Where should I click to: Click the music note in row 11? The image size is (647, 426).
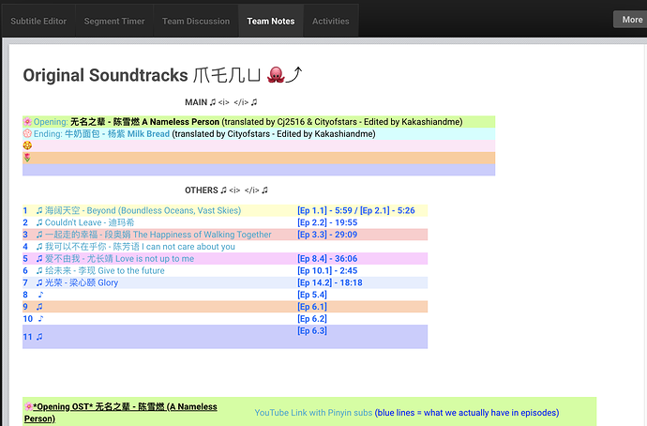39,337
